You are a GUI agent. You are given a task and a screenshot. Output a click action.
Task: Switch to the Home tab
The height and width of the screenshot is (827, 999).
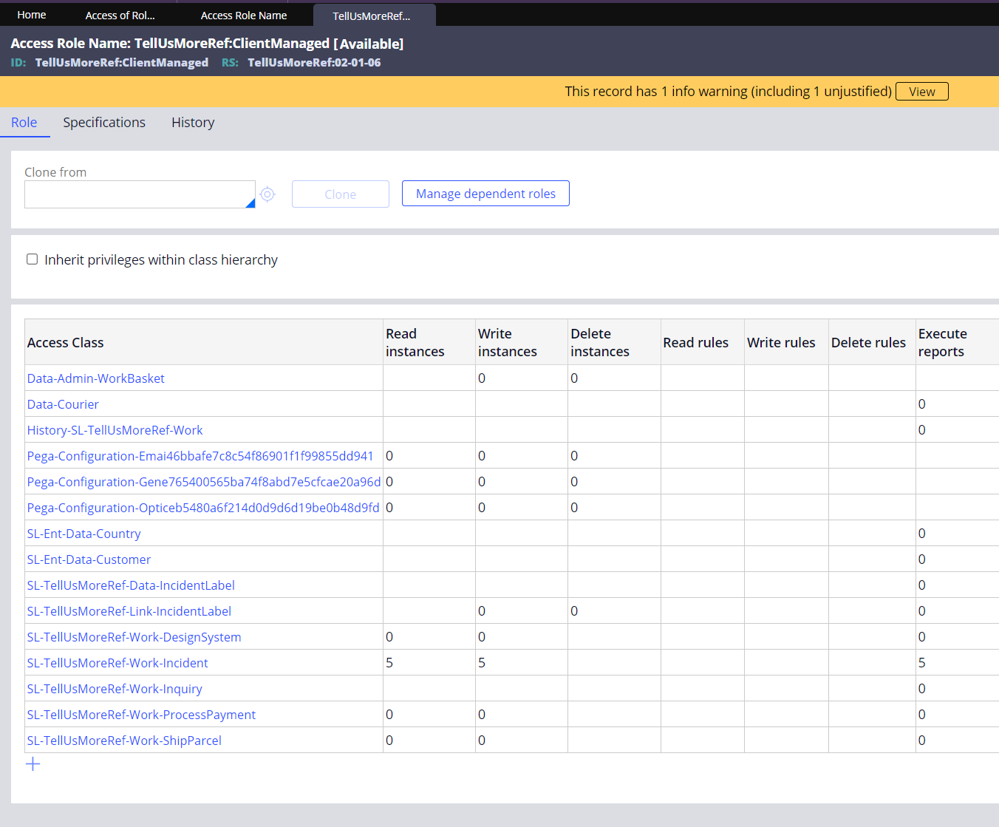32,15
